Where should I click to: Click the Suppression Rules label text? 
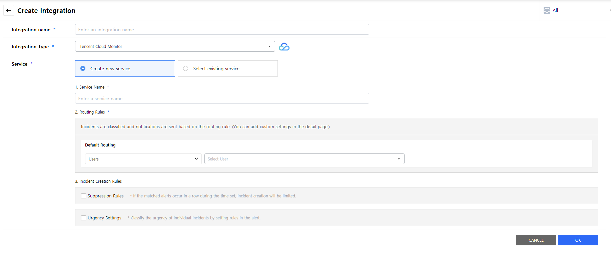(105, 196)
